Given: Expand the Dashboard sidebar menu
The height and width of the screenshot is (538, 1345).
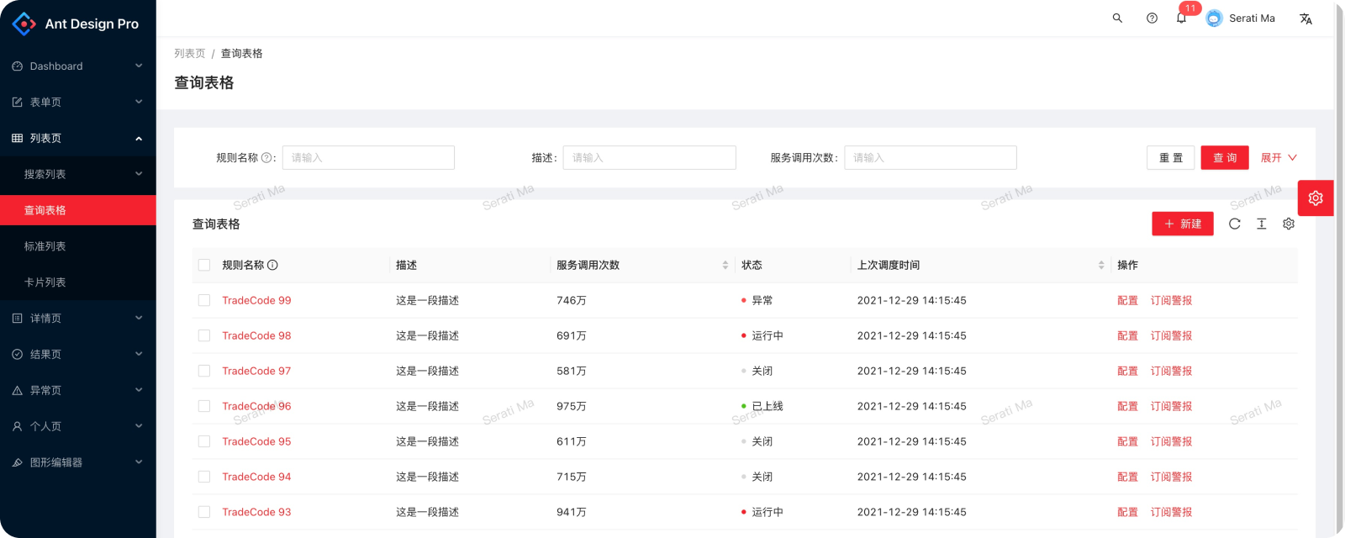Looking at the screenshot, I should 77,66.
